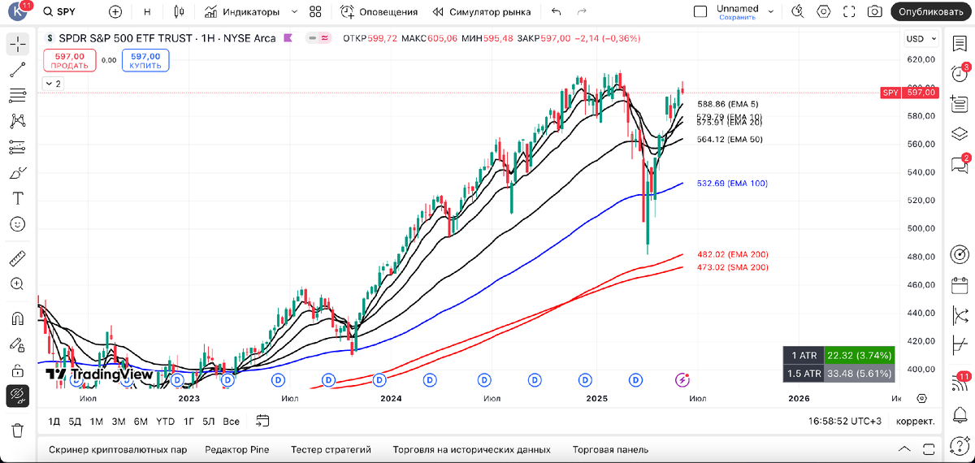The width and height of the screenshot is (975, 463).
Task: Click the trash remove objects icon
Action: coord(18,430)
